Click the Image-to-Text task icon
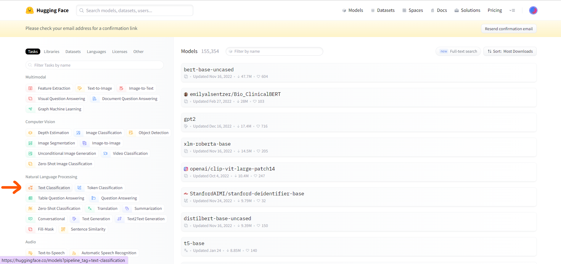Viewport: 561px width, 264px height. (121, 88)
